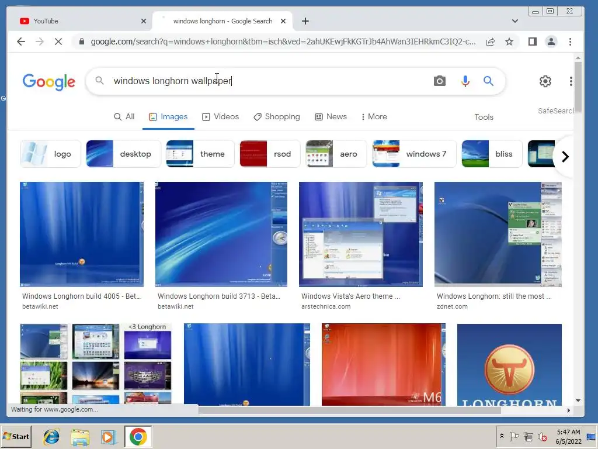Open the Windows Start menu

coord(16,436)
